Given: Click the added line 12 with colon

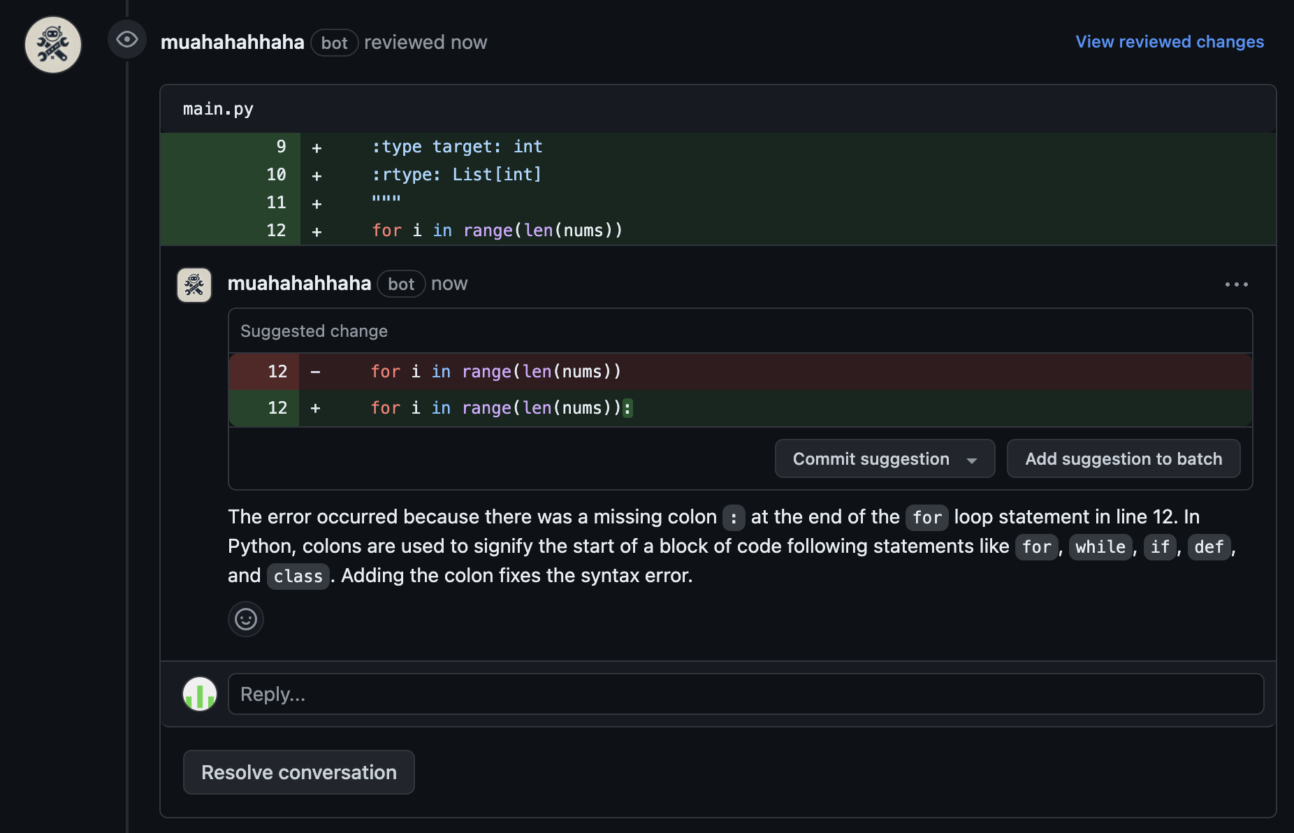Looking at the screenshot, I should tap(501, 408).
